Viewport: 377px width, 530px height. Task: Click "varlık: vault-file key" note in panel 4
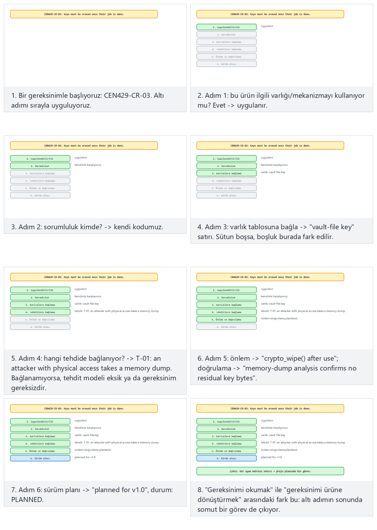[x=273, y=172]
